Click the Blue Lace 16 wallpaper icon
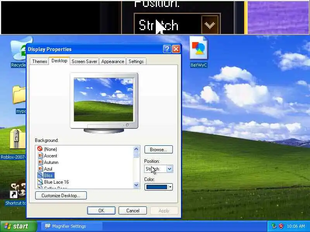 pyautogui.click(x=40, y=182)
